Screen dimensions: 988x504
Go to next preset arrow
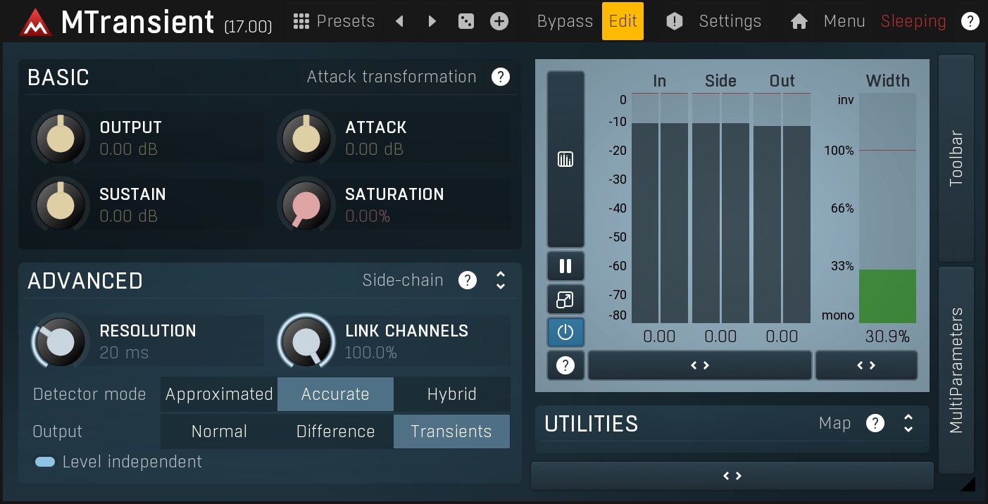pos(432,21)
